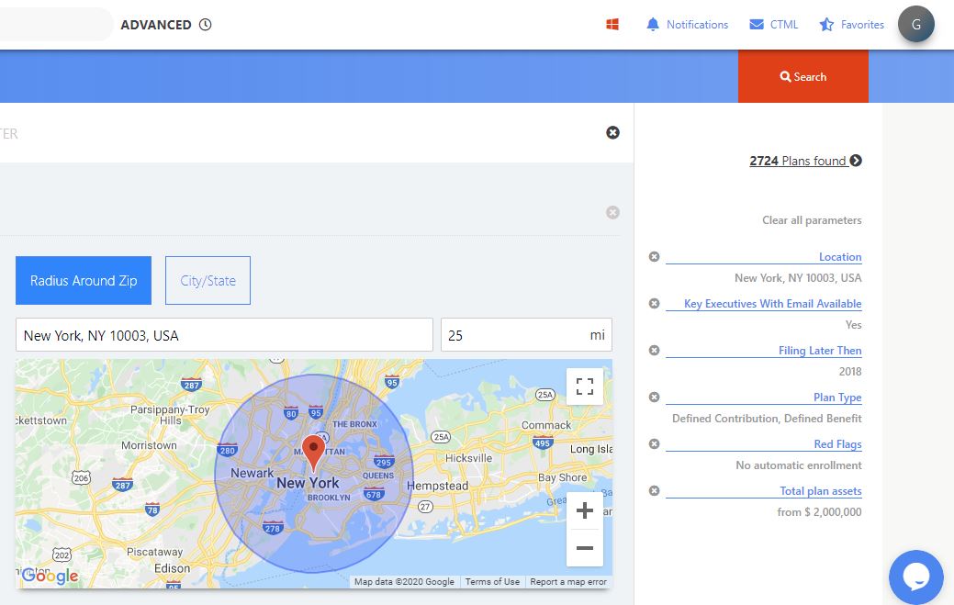Open Favorites star

[851, 25]
